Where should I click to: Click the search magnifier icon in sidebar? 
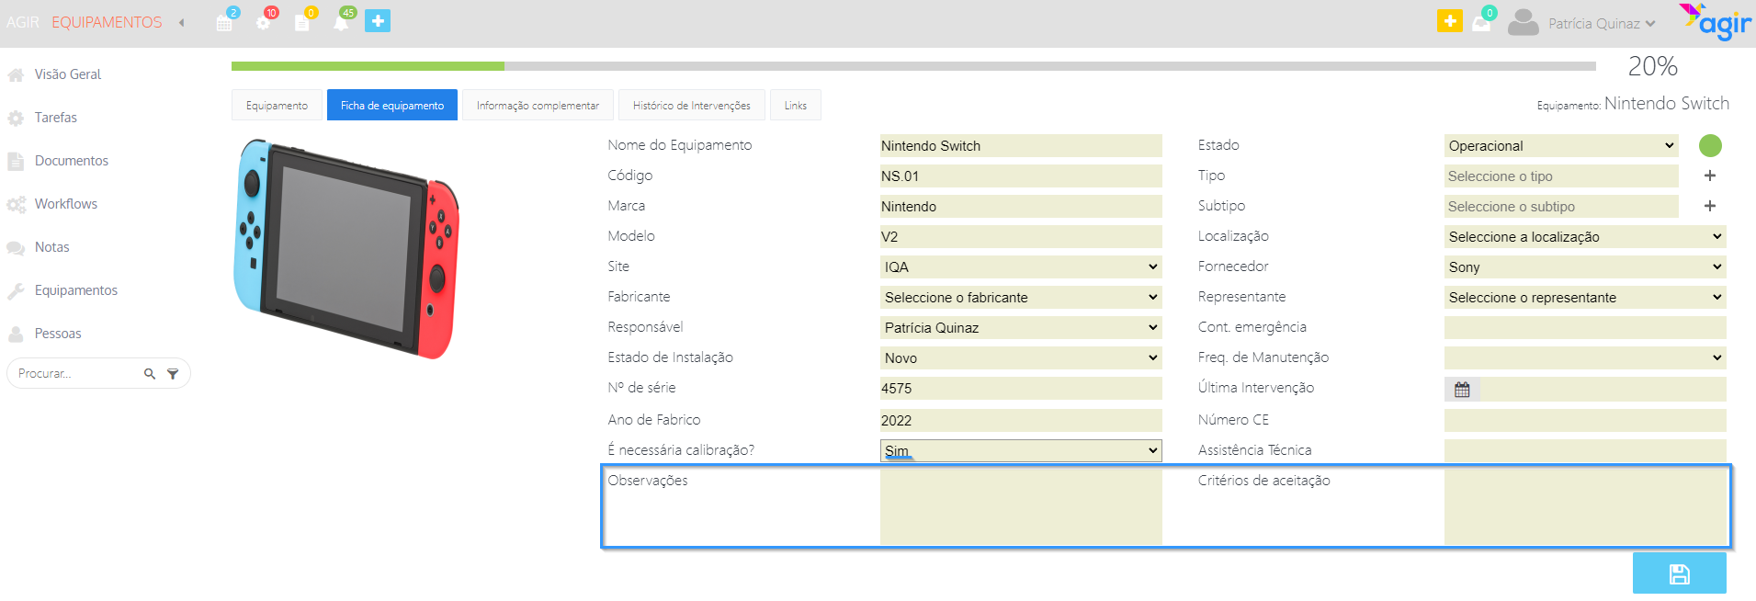pos(150,374)
